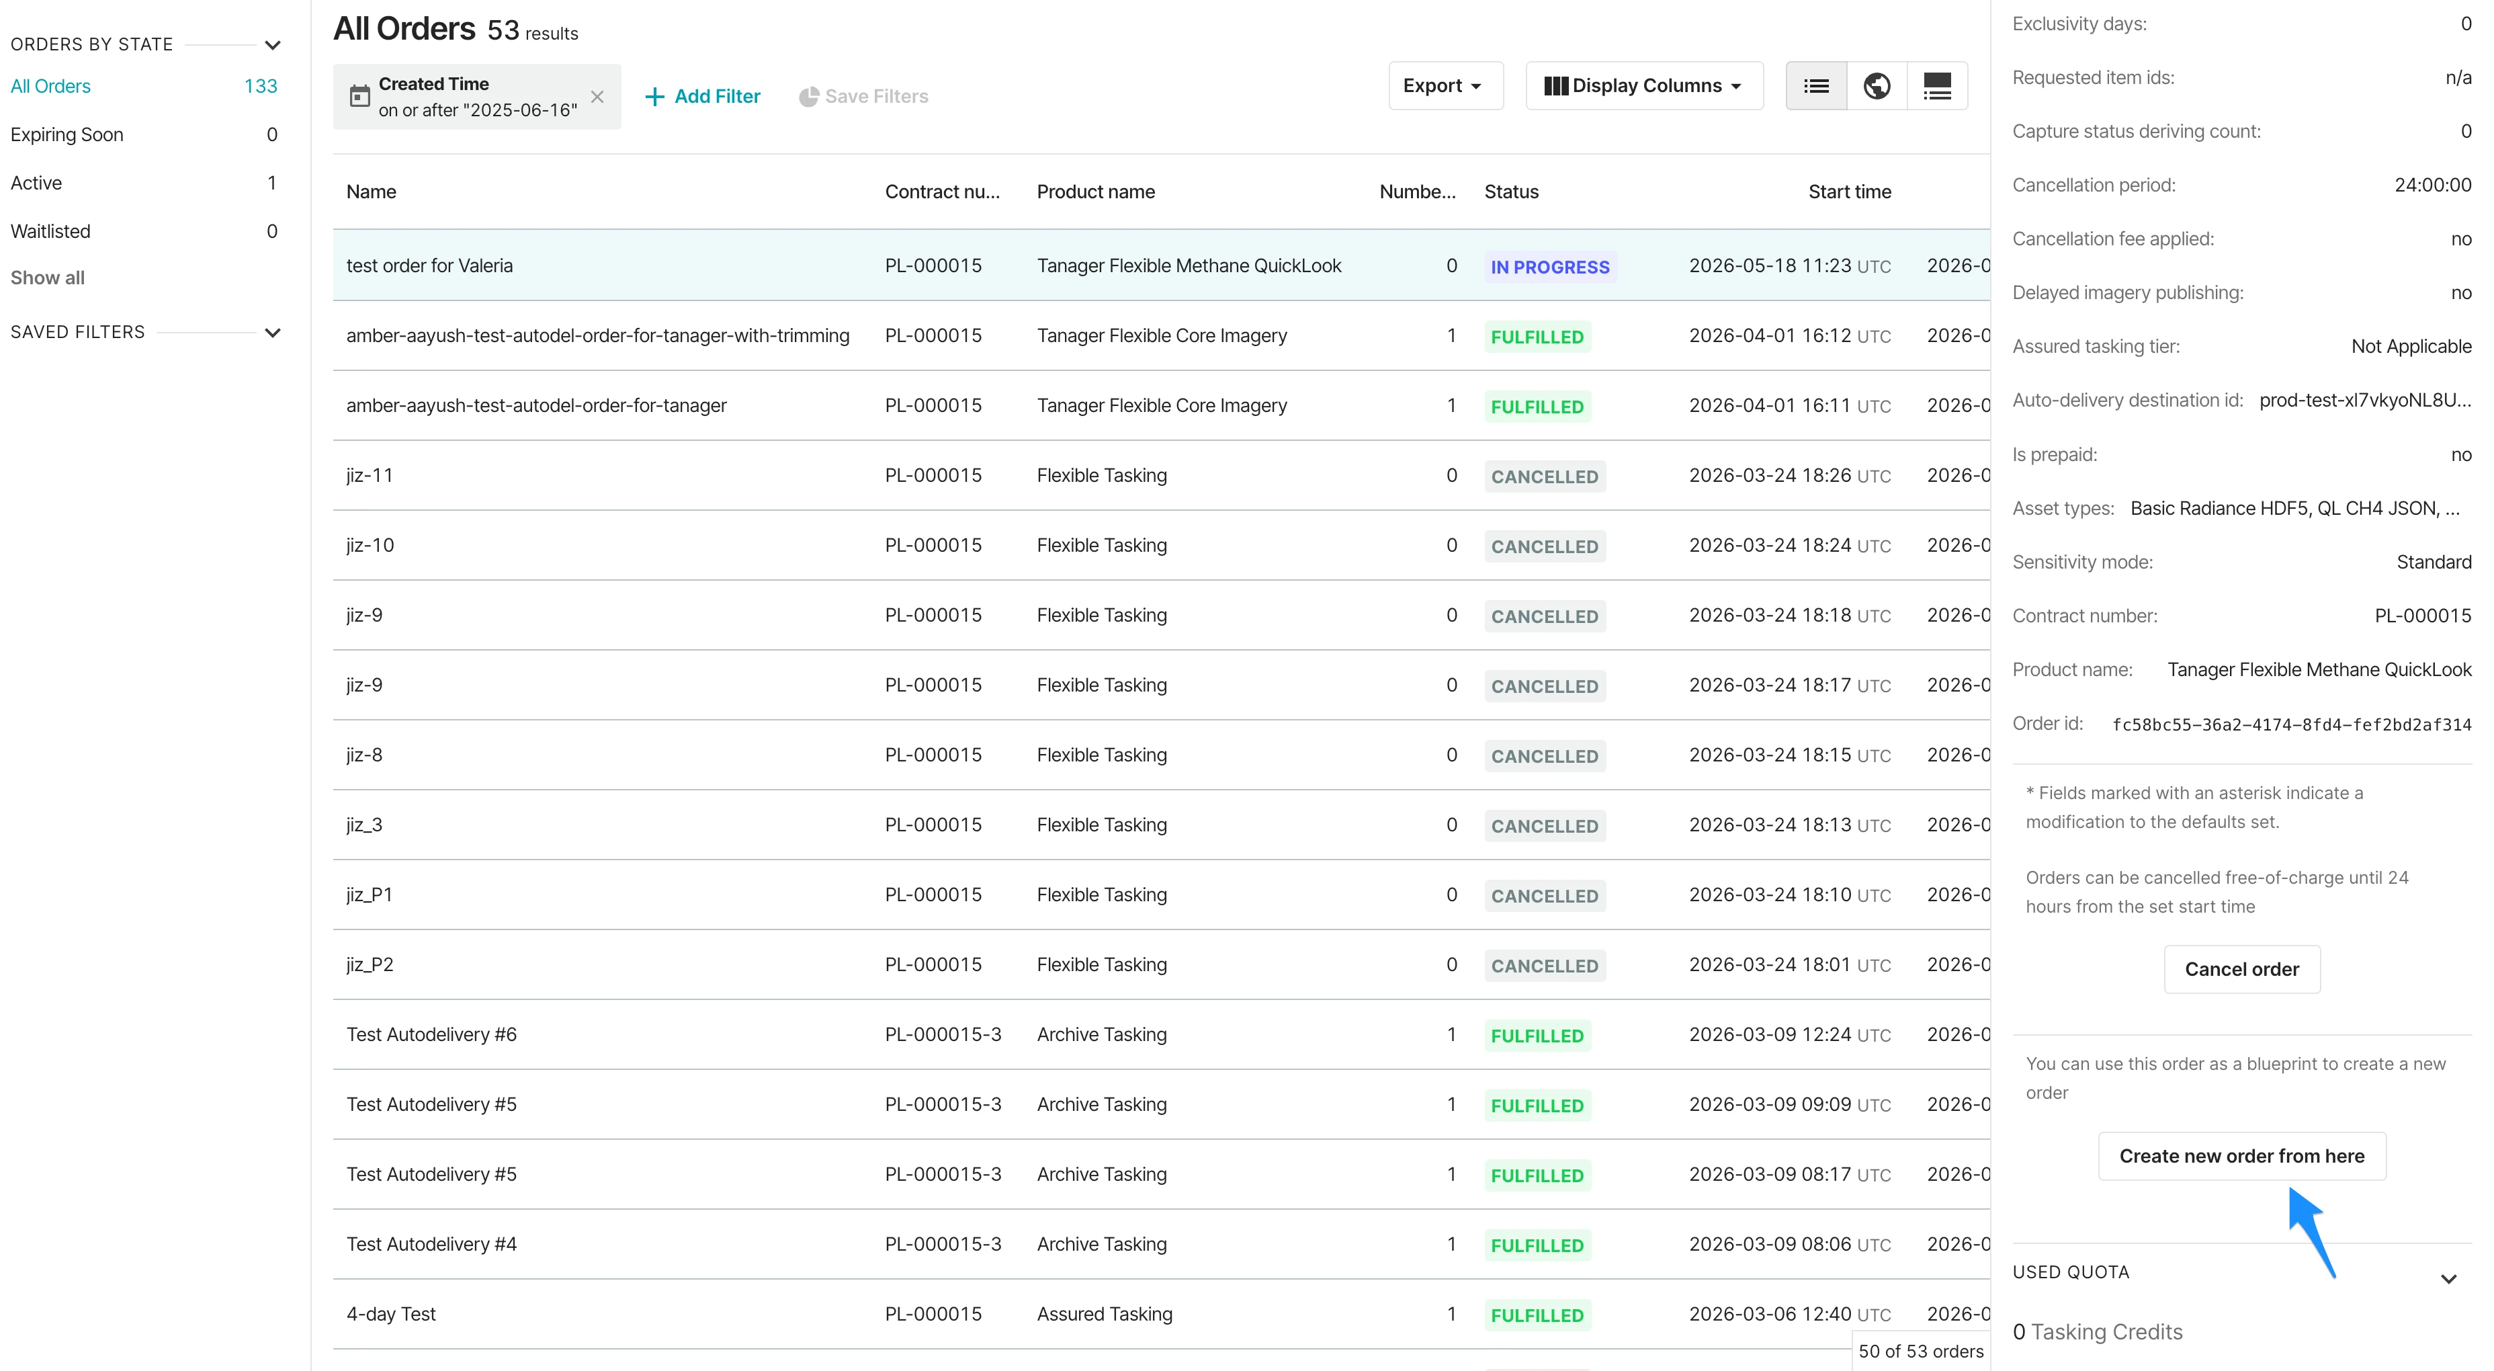Click contract PL-000015-3 of Test Autodelivery #6

click(x=942, y=1034)
